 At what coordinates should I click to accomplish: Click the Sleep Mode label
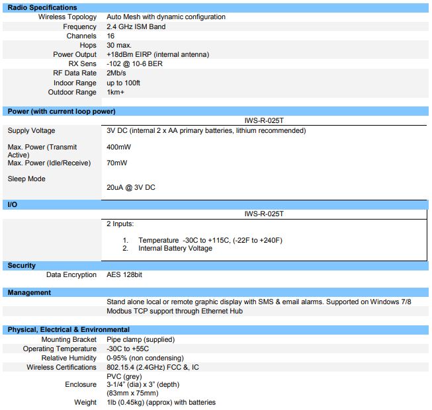[26, 179]
